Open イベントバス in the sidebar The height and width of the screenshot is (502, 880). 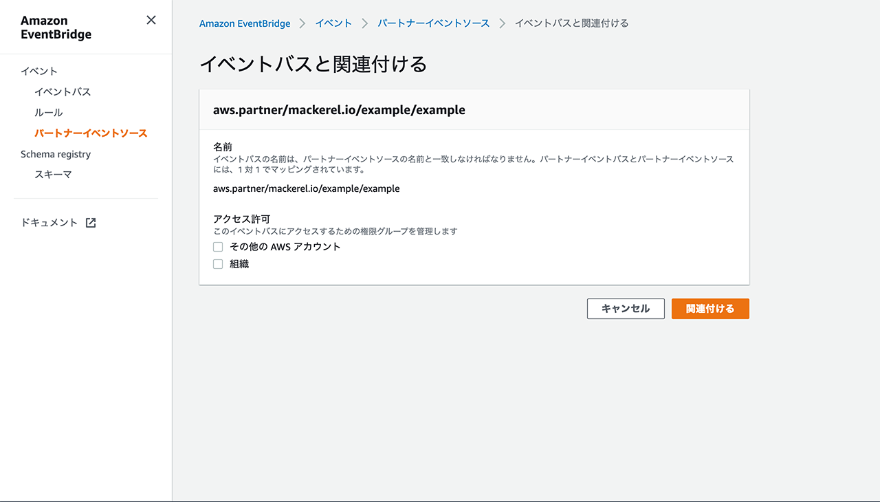(x=63, y=92)
